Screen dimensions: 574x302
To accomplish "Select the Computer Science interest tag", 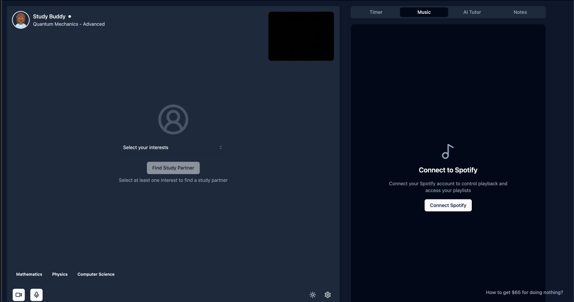I will click(x=96, y=274).
